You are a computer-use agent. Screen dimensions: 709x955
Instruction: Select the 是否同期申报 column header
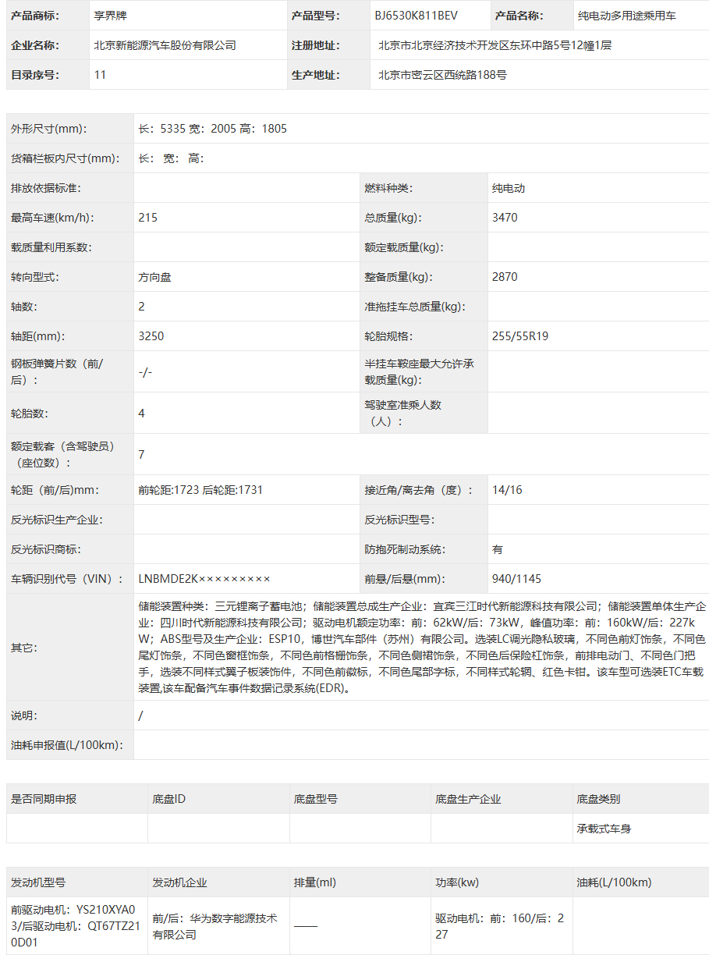[44, 799]
